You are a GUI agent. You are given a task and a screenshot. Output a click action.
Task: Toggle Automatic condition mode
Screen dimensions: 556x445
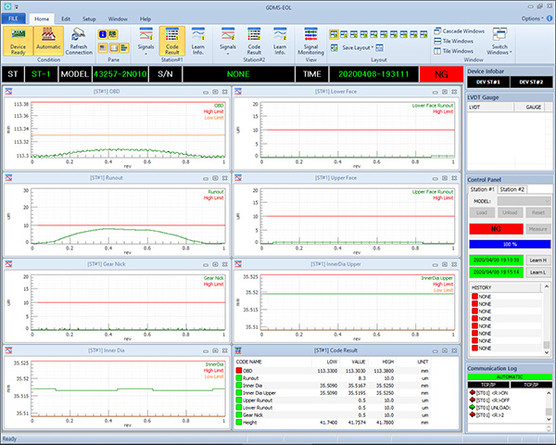[x=48, y=43]
